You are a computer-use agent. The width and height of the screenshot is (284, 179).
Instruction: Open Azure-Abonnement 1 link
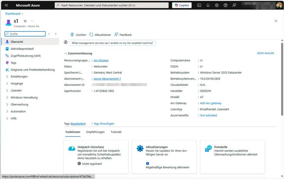pyautogui.click(x=107, y=79)
